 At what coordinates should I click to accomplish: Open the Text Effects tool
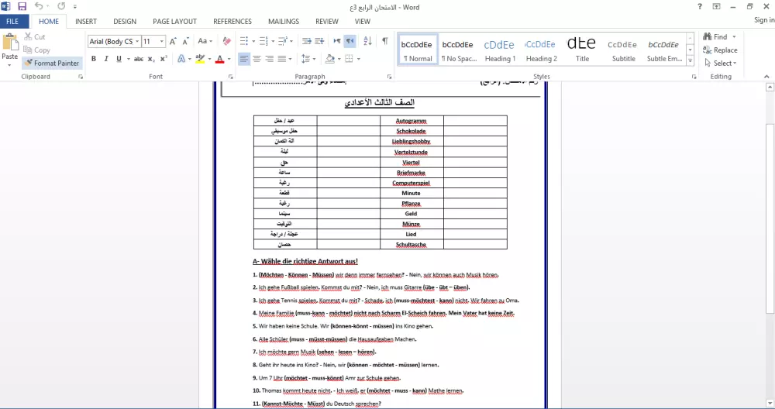coord(181,59)
